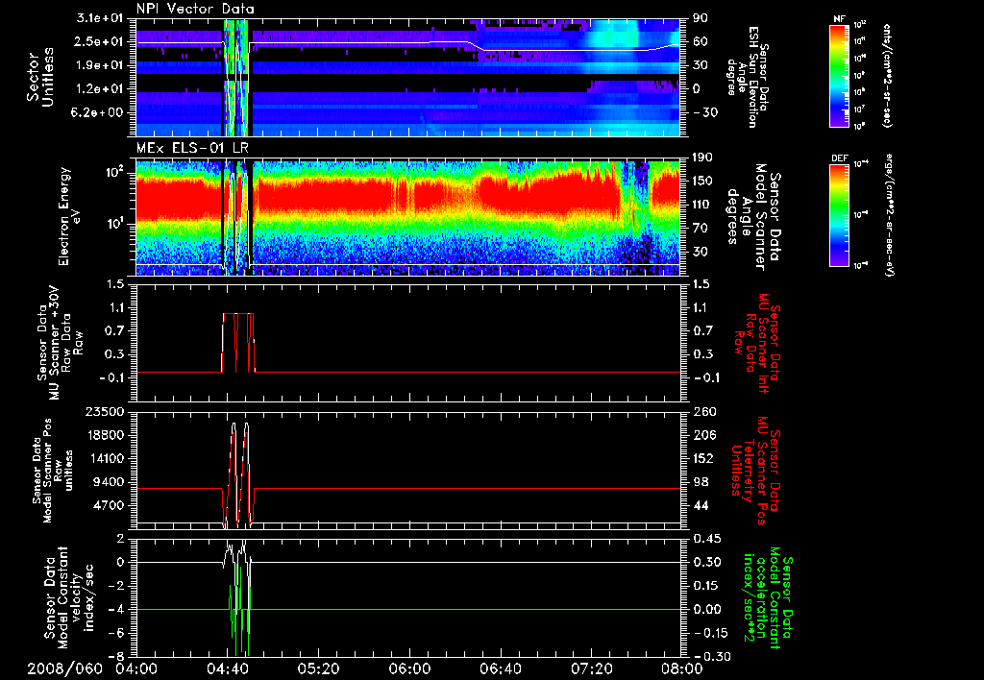Click the "04:40" time axis label
The image size is (984, 680).
click(x=227, y=669)
